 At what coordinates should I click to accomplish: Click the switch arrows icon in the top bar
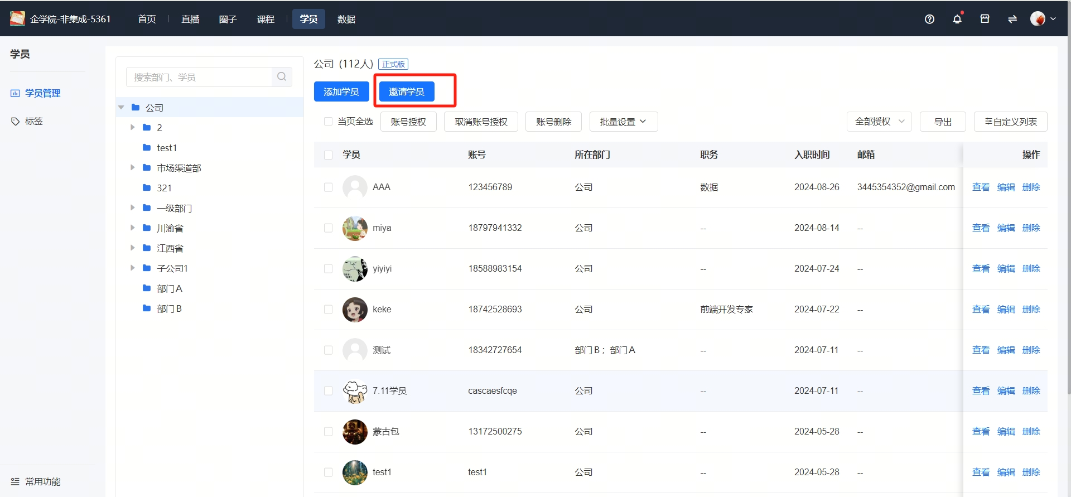click(x=1012, y=19)
